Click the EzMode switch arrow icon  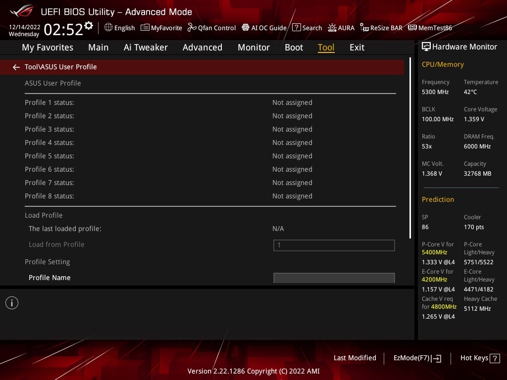(x=436, y=358)
